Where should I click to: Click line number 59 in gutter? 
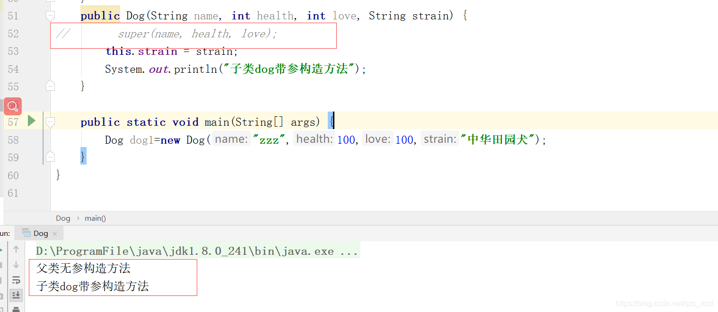pyautogui.click(x=13, y=157)
